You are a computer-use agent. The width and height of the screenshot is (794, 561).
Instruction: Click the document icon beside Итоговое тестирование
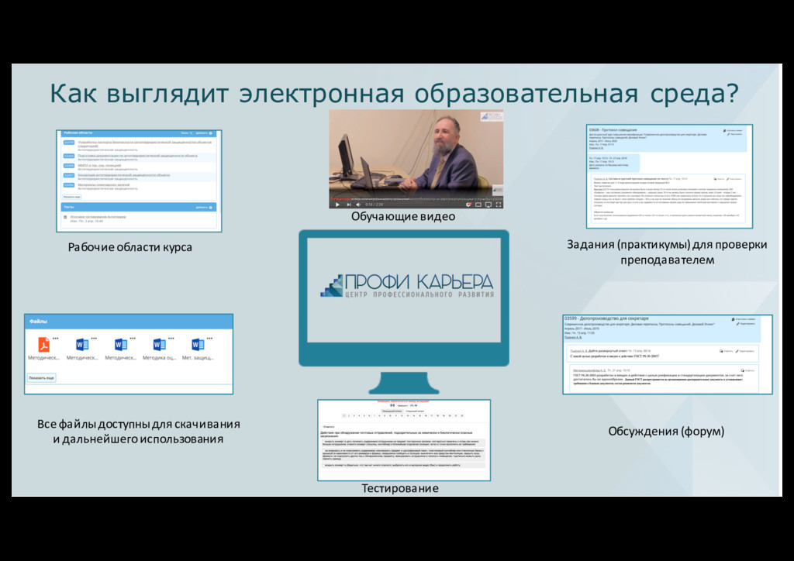65,217
